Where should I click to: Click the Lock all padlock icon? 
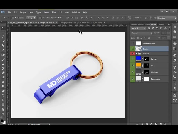(x=149, y=38)
